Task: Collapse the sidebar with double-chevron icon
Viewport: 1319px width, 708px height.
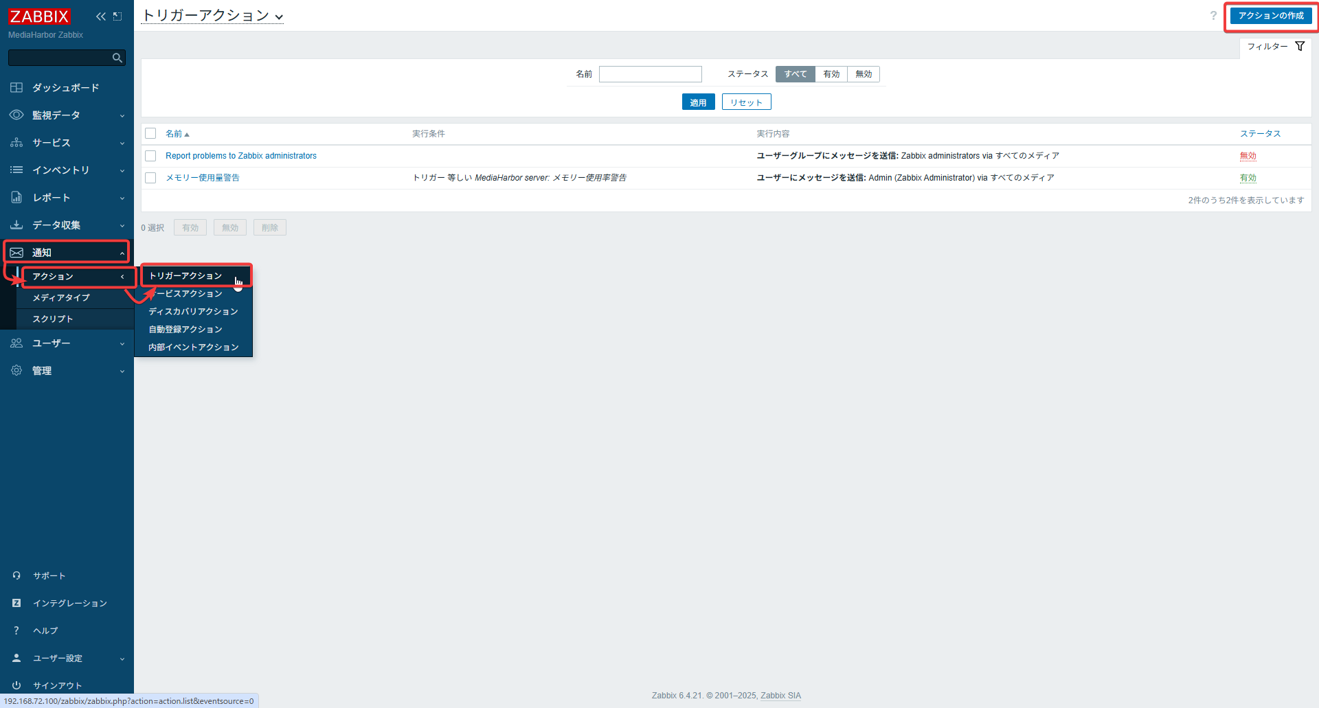Action: (x=101, y=16)
